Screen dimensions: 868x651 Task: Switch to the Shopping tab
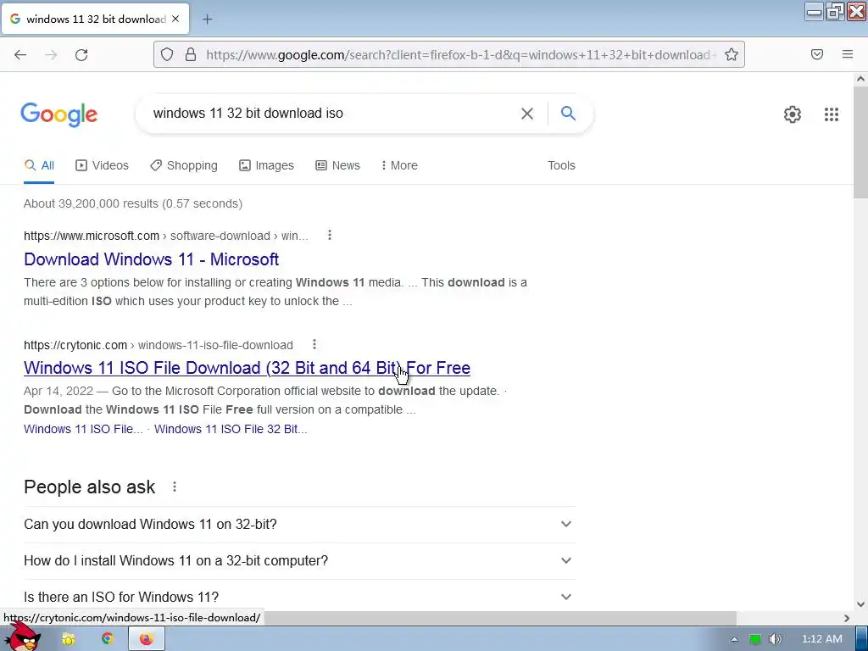pos(184,165)
